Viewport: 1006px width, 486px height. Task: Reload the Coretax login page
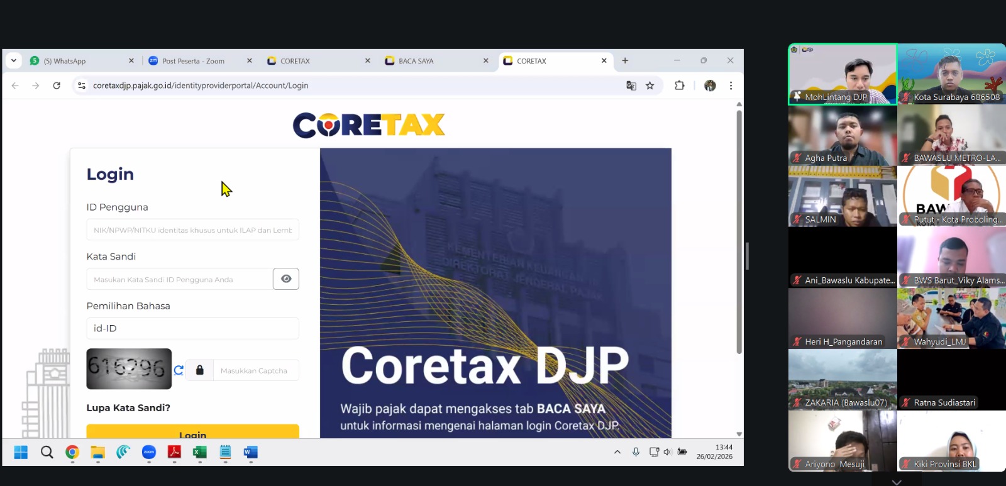click(57, 86)
